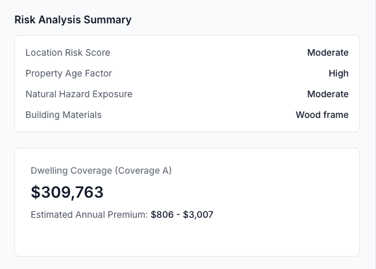Select the Natural Hazard Exposure label
Image resolution: width=376 pixels, height=269 pixels.
(x=79, y=94)
